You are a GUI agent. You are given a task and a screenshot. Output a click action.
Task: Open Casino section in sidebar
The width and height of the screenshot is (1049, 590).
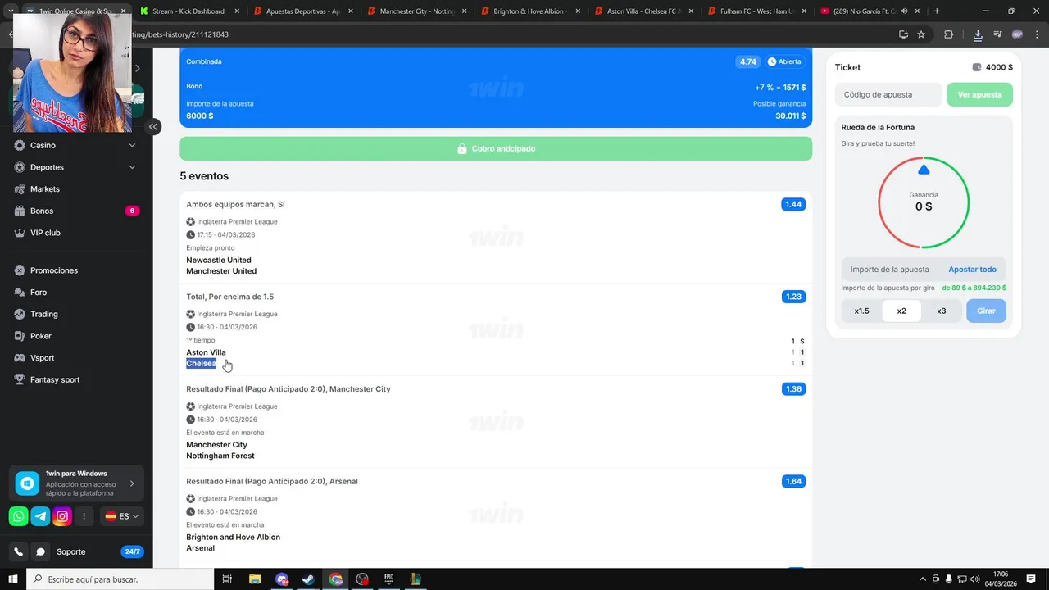pyautogui.click(x=43, y=145)
